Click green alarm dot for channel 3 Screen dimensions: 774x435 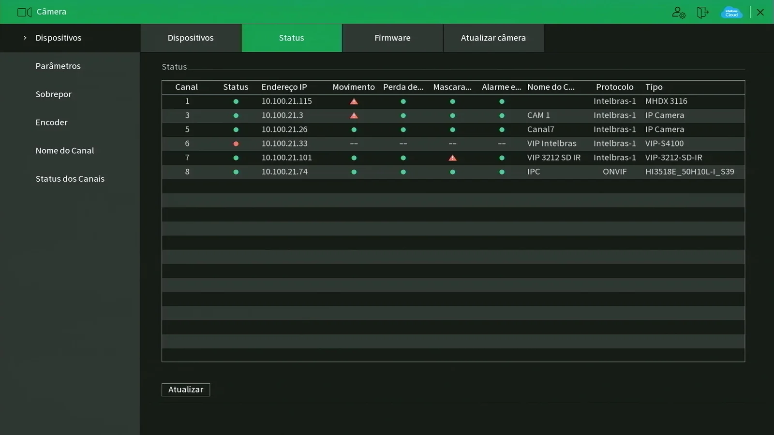pos(502,116)
